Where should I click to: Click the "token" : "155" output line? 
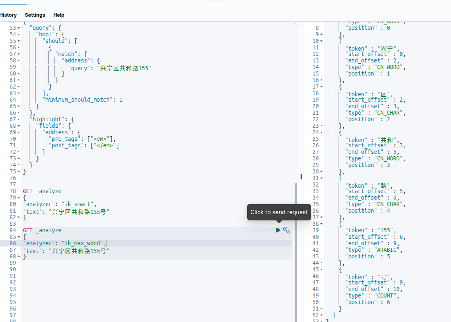371,230
